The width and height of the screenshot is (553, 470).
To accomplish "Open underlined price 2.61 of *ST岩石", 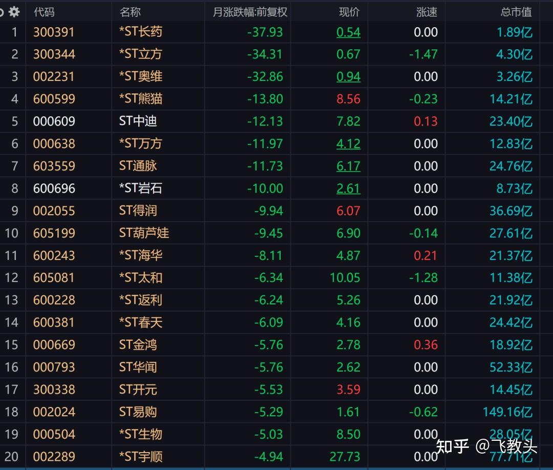I will point(348,188).
